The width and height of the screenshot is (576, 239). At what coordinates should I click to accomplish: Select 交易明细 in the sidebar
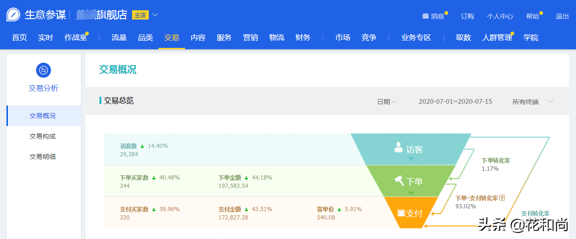point(43,157)
